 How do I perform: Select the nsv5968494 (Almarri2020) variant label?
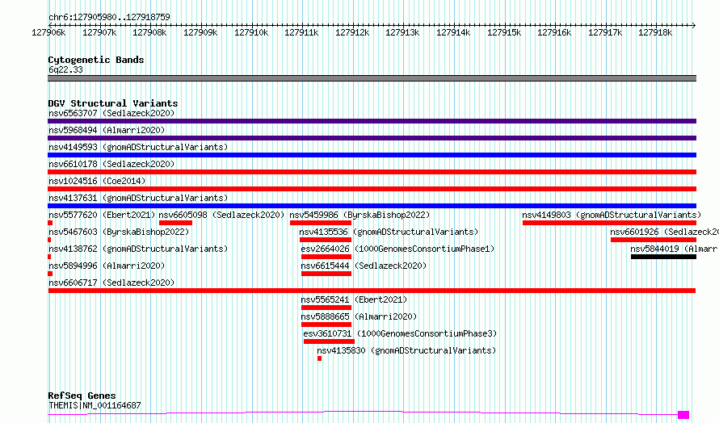pos(107,130)
